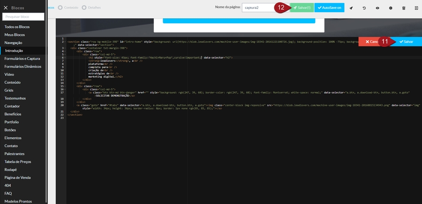
Task: Open Formulários e Captura category
Action: coord(22,58)
